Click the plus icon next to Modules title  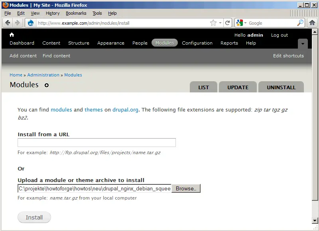(x=47, y=85)
